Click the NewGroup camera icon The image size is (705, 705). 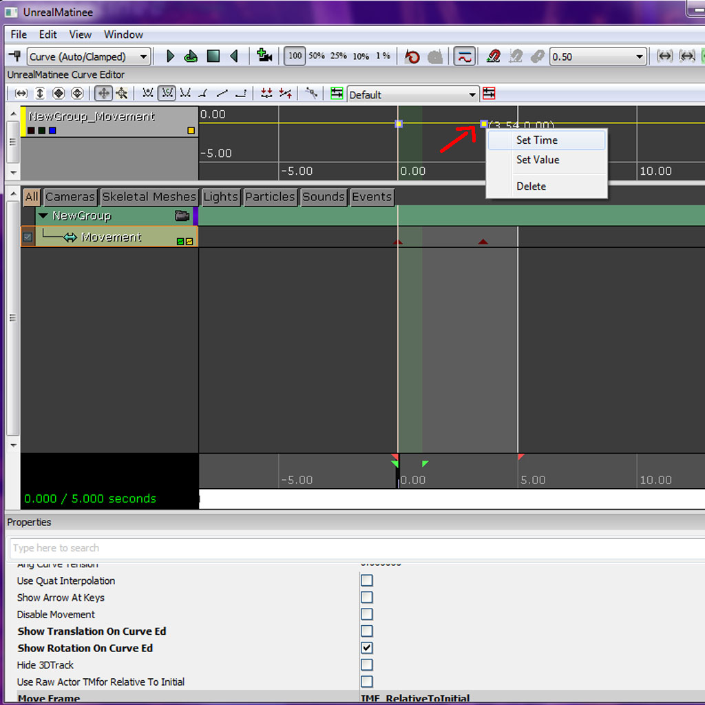[x=182, y=215]
